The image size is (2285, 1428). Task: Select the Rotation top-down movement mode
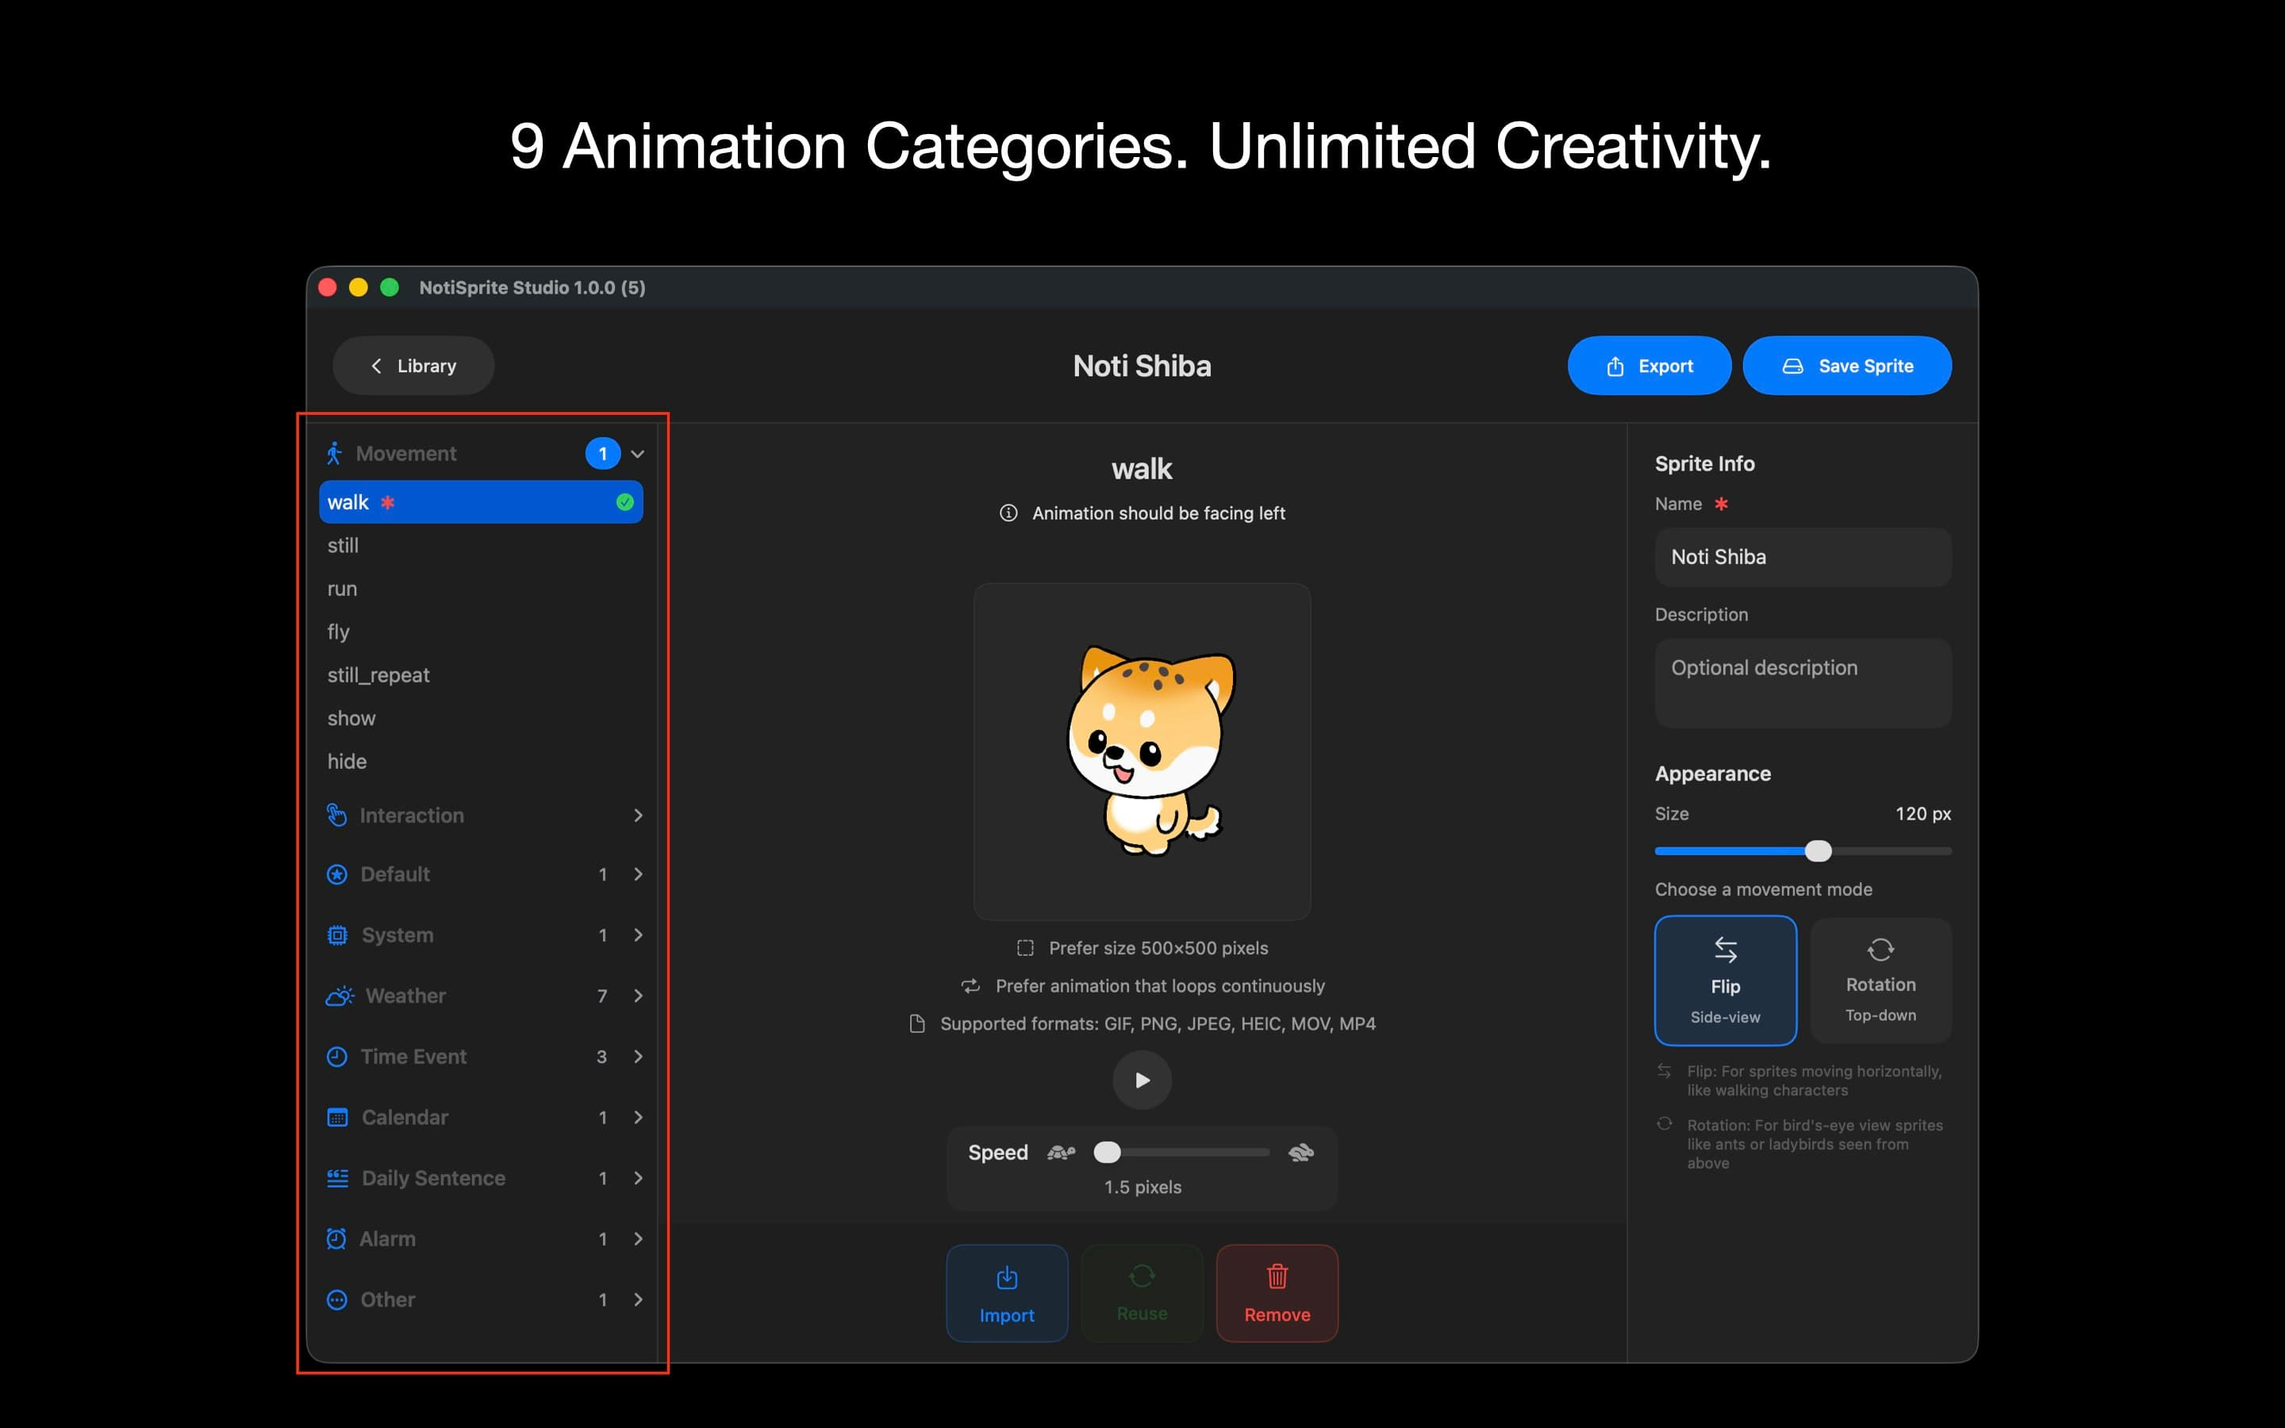click(1880, 981)
